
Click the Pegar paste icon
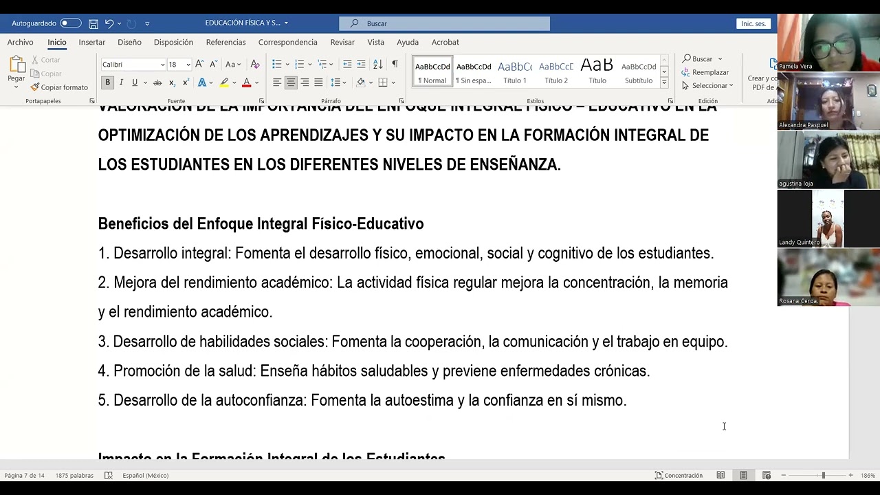pyautogui.click(x=16, y=65)
